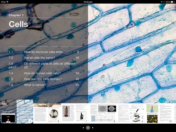Viewport: 176px width, 132px height.
Task: Tap the third chapter page dot
Action: (x=93, y=128)
